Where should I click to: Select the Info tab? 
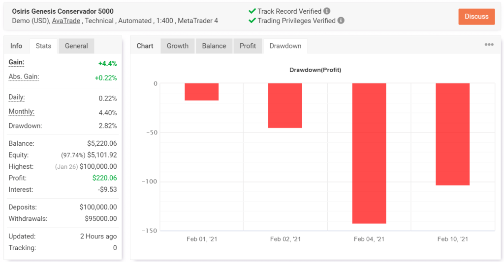click(16, 46)
